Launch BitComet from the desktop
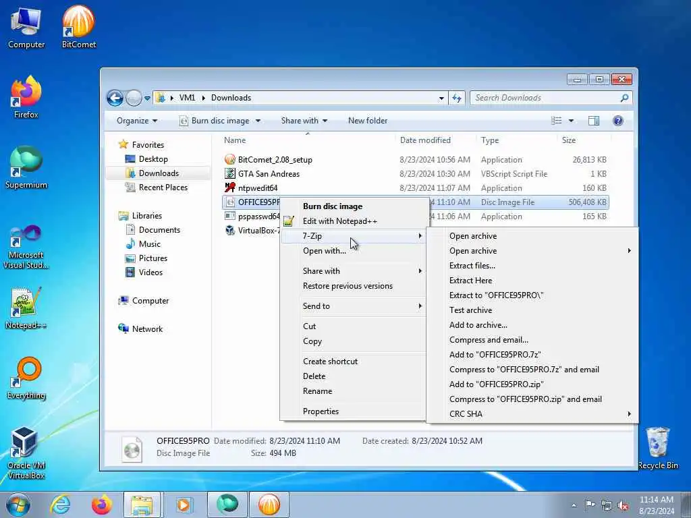The image size is (691, 518). coord(78,27)
